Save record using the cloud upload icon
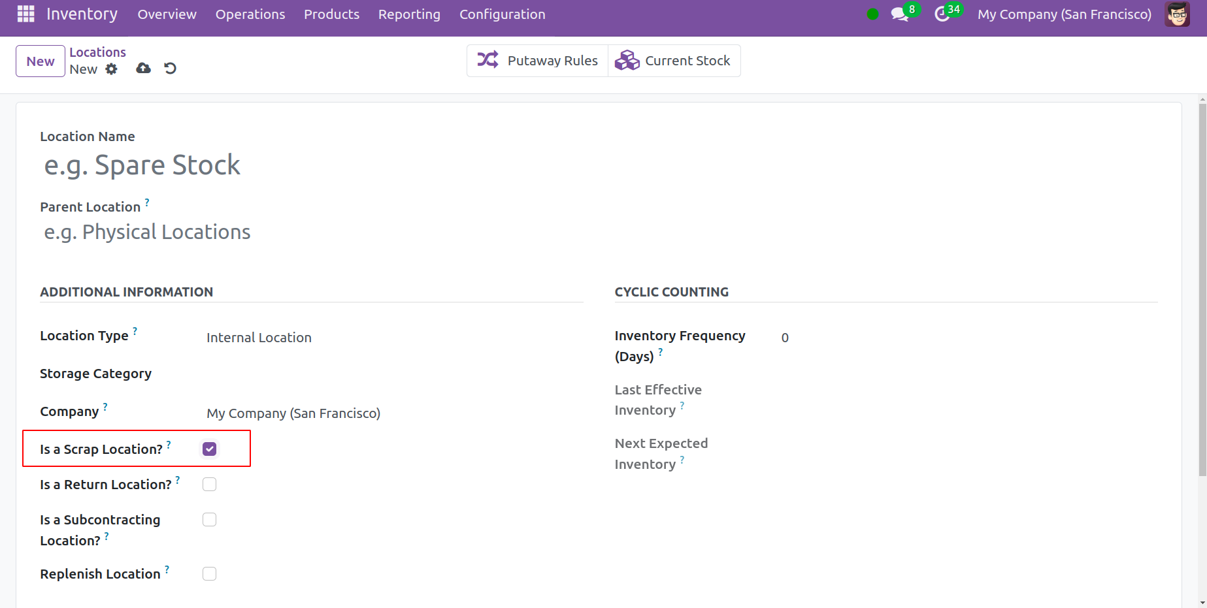 pos(143,69)
